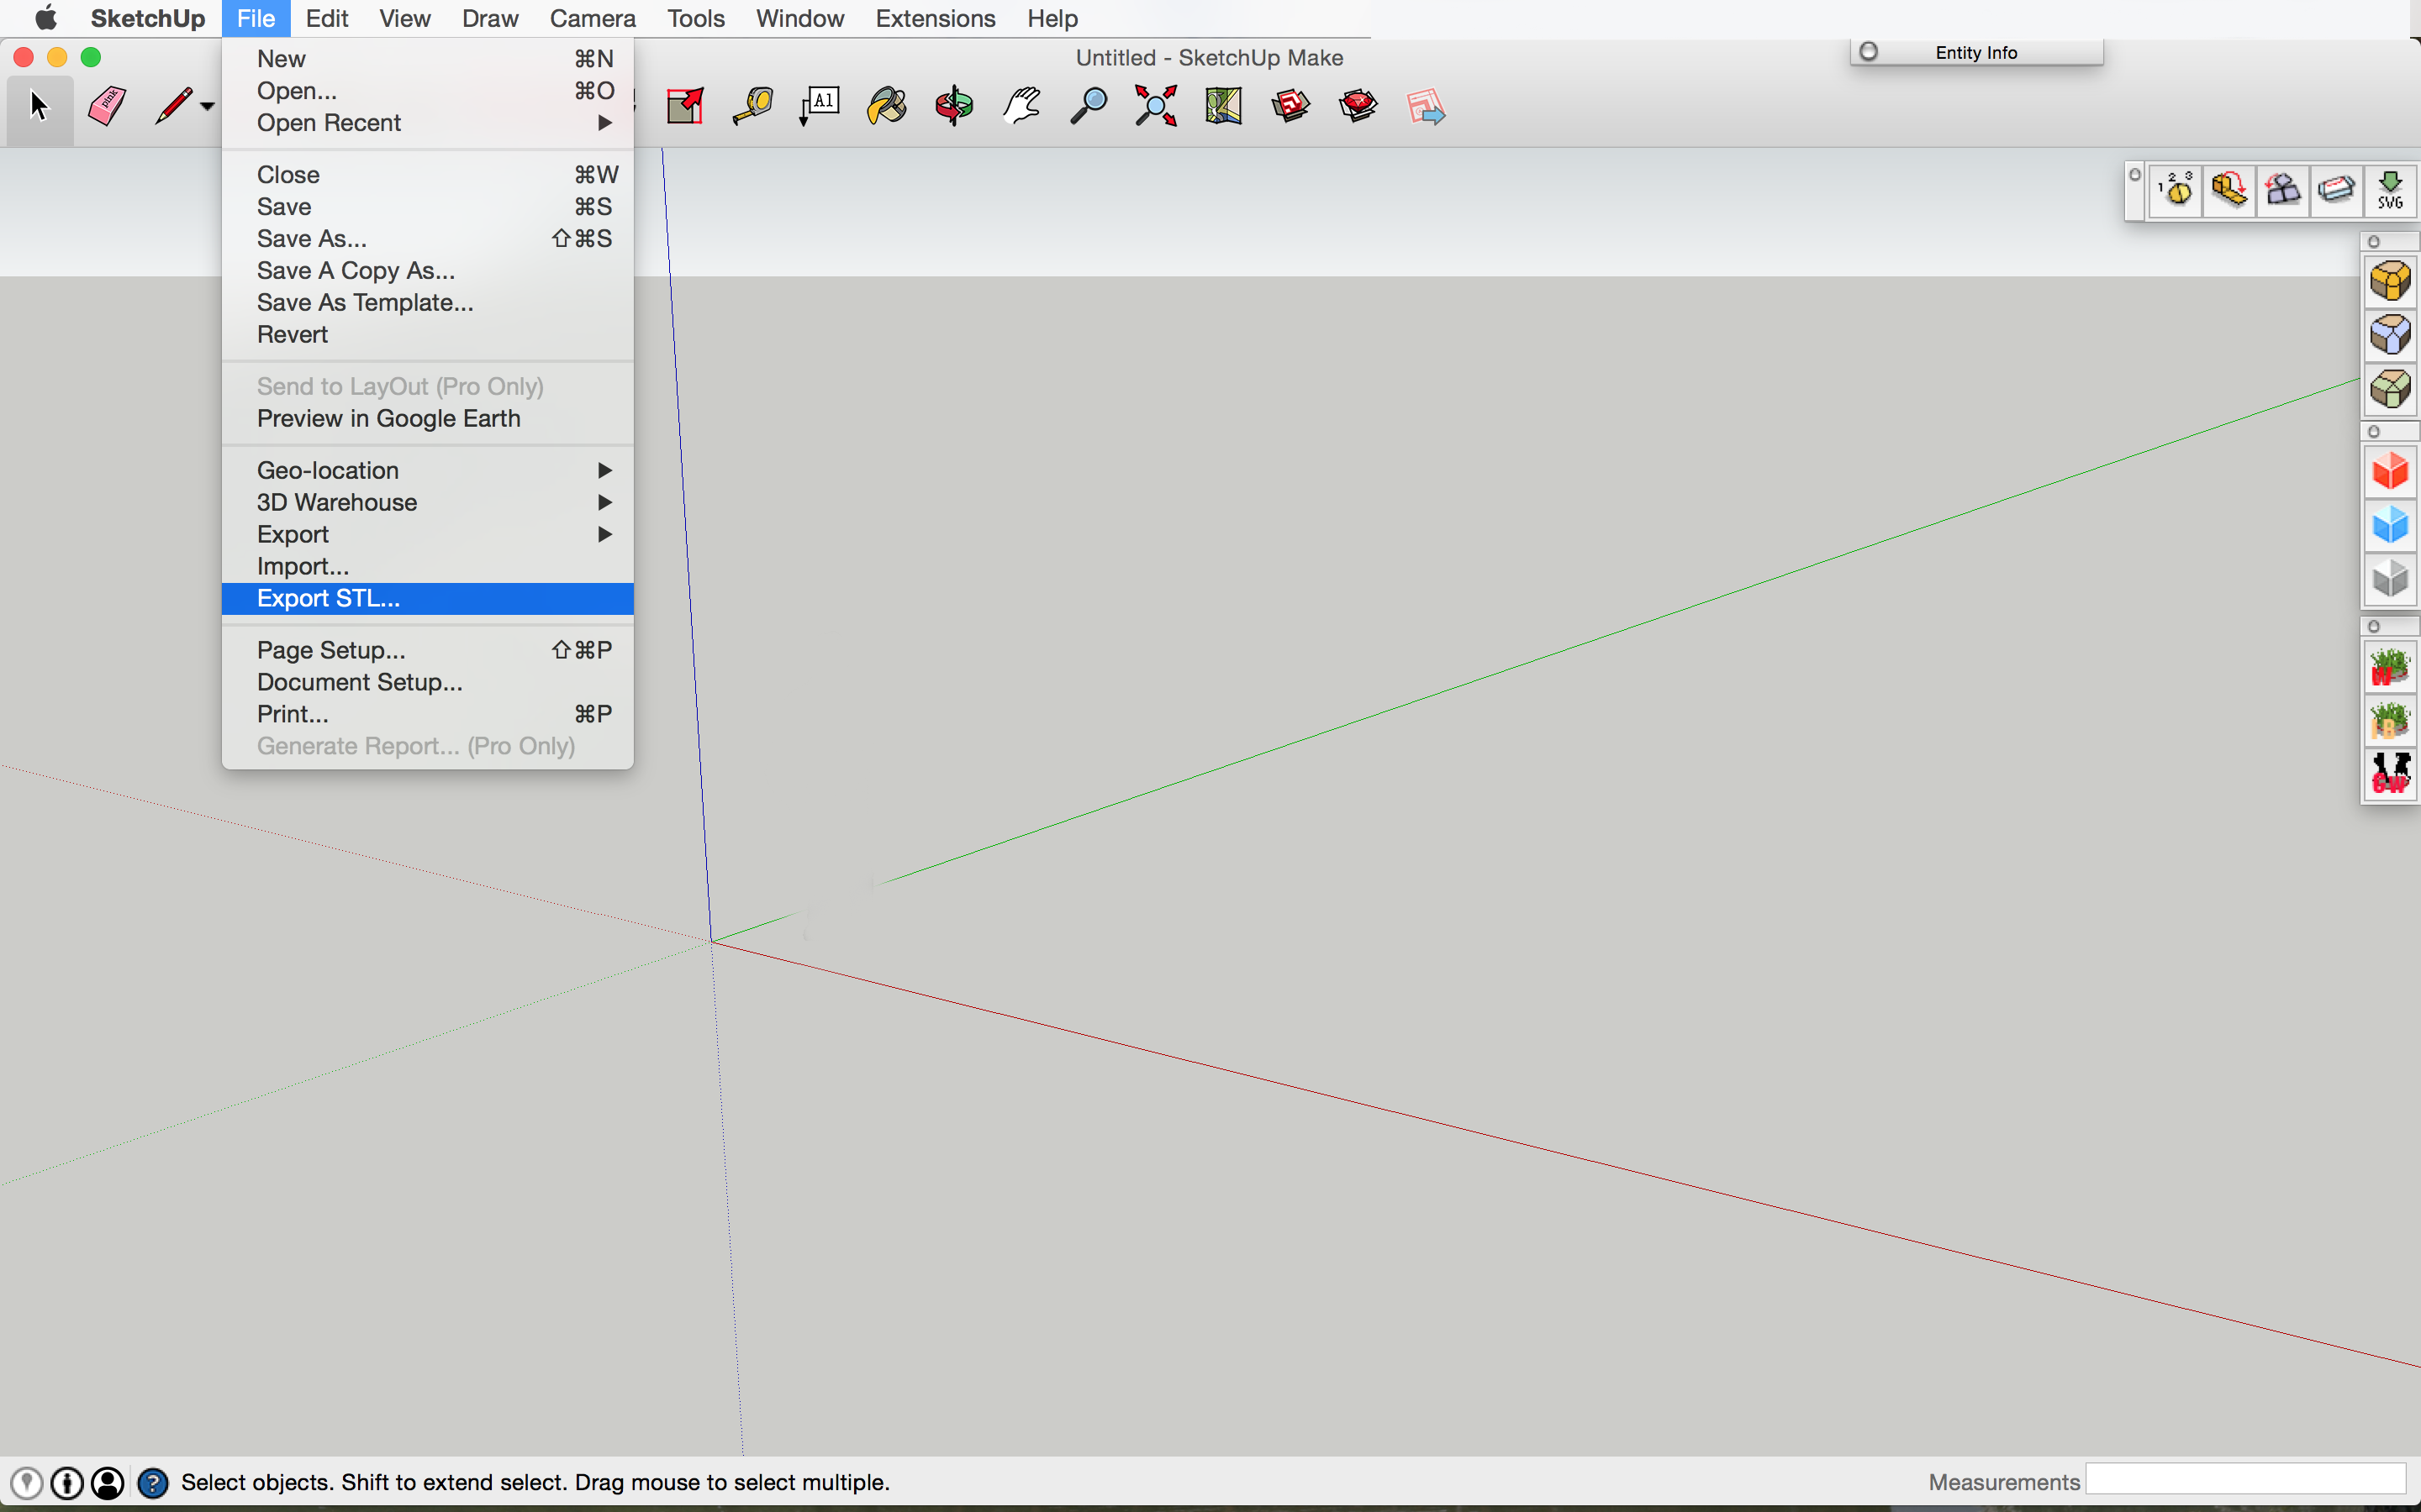Image resolution: width=2421 pixels, height=1512 pixels.
Task: Activate the Orbit tool
Action: pos(954,106)
